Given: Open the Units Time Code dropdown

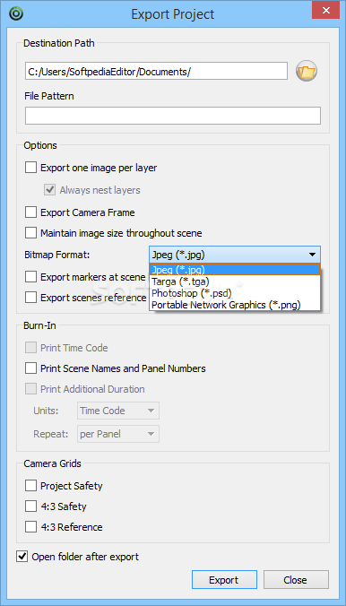Looking at the screenshot, I should point(118,411).
